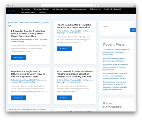Open the Mystery and secret menu item

[28, 12]
